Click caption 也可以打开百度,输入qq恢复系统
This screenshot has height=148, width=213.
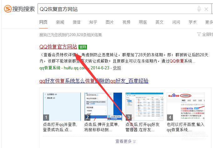click(185, 127)
